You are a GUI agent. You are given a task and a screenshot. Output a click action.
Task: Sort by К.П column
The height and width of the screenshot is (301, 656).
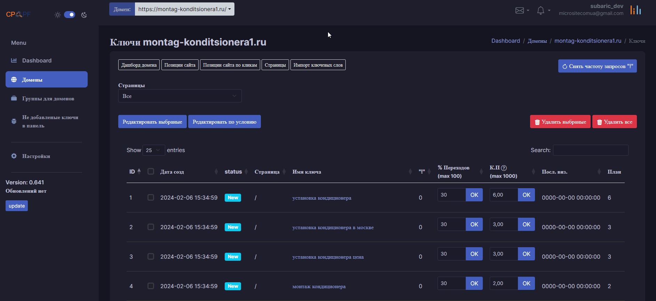(512, 172)
